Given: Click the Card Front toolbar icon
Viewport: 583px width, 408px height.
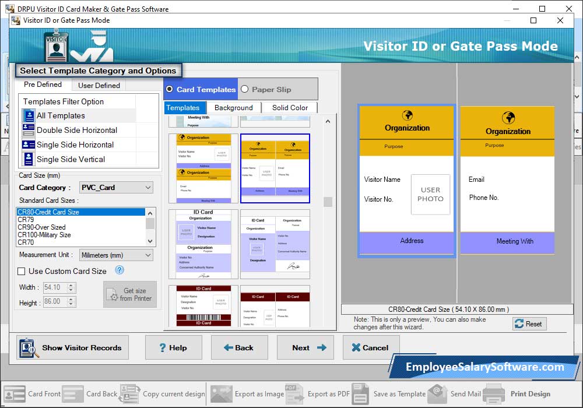Looking at the screenshot, I should coord(15,394).
